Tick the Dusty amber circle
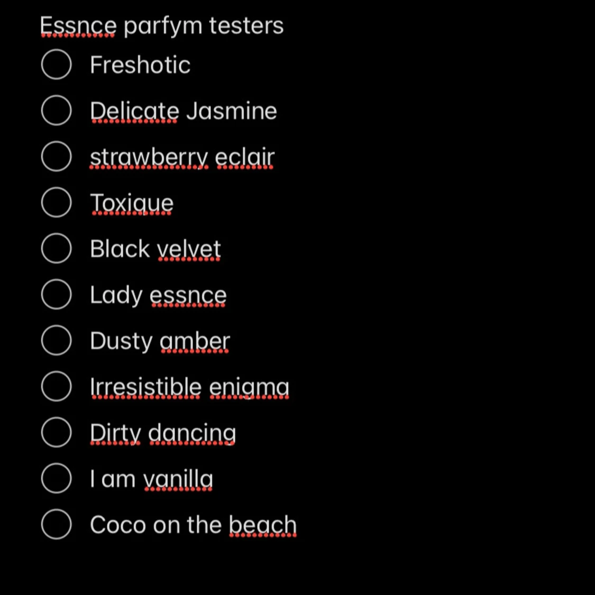Image resolution: width=595 pixels, height=595 pixels. 56,340
